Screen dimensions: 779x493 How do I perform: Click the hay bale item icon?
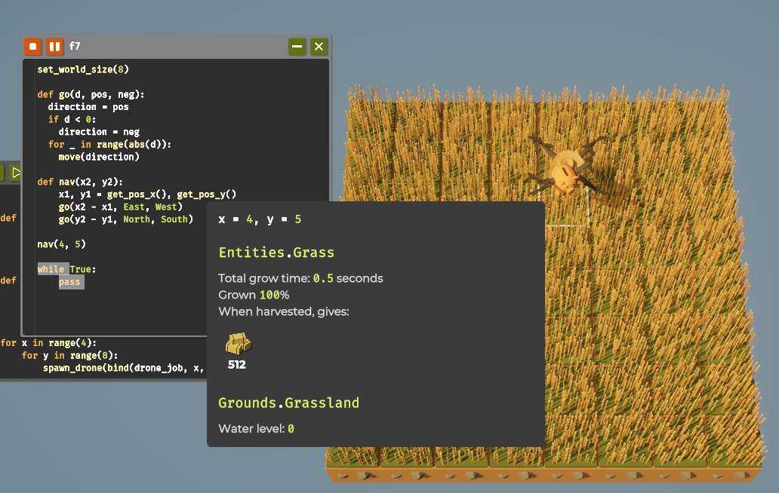(238, 344)
